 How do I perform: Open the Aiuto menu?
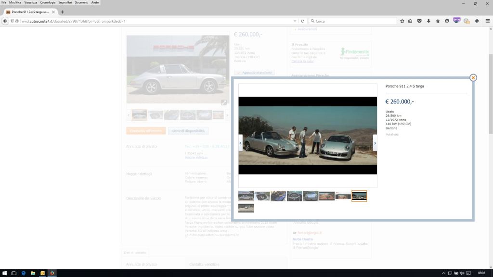(x=95, y=2)
